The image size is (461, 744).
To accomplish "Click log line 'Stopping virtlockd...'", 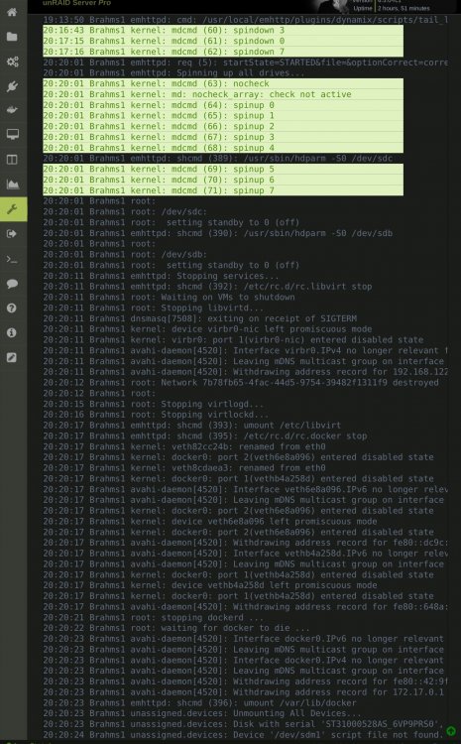I will click(156, 415).
